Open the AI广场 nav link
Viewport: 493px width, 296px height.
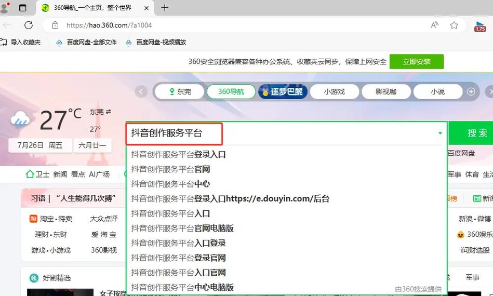coord(99,174)
